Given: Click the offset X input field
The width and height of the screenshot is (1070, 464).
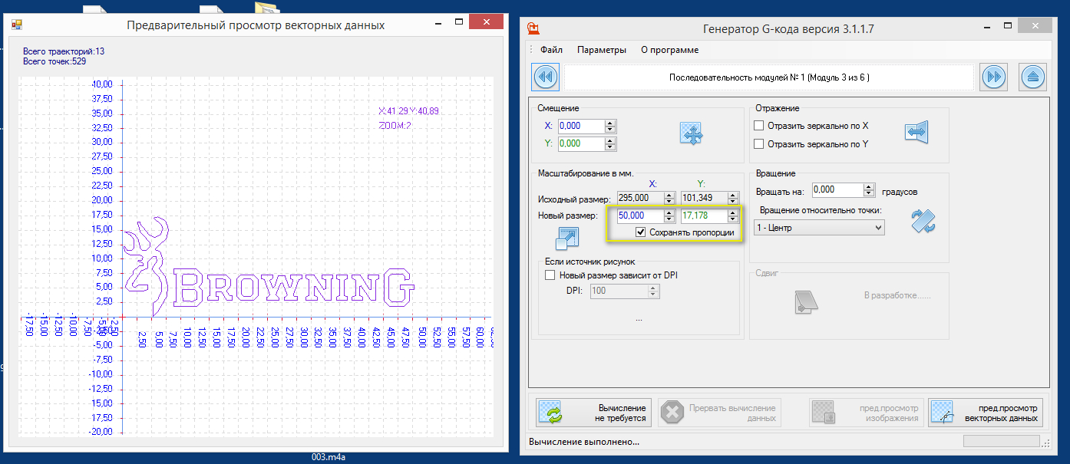Looking at the screenshot, I should click(581, 126).
